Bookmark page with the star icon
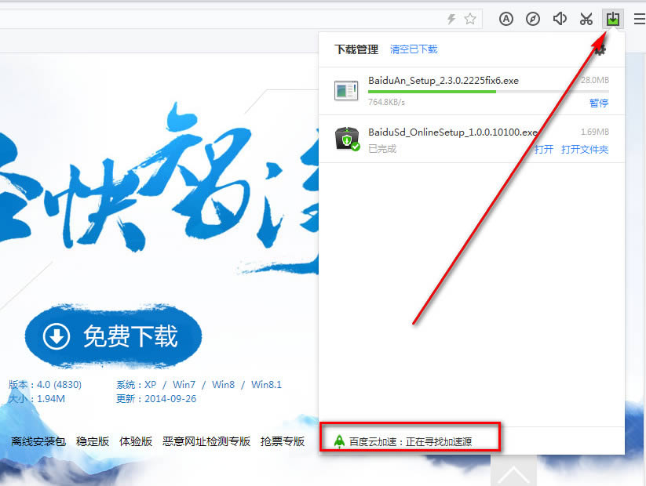646x486 pixels. (470, 19)
